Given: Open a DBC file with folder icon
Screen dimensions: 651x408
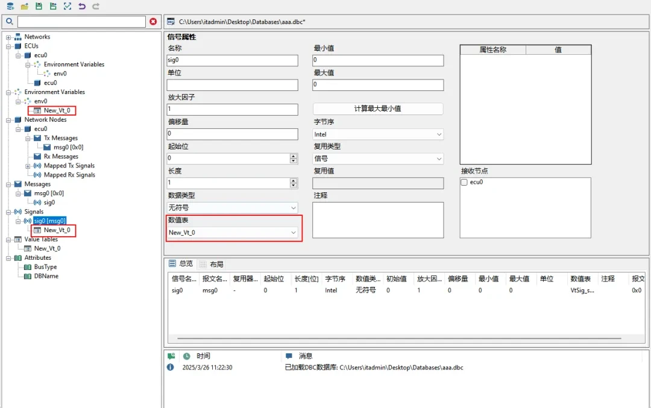Looking at the screenshot, I should click(25, 6).
